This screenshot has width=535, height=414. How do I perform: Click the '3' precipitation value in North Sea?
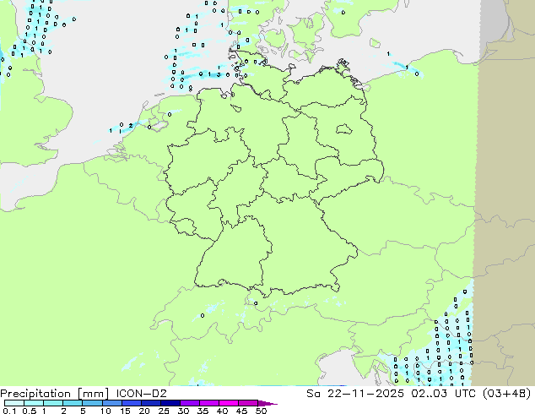(x=218, y=74)
